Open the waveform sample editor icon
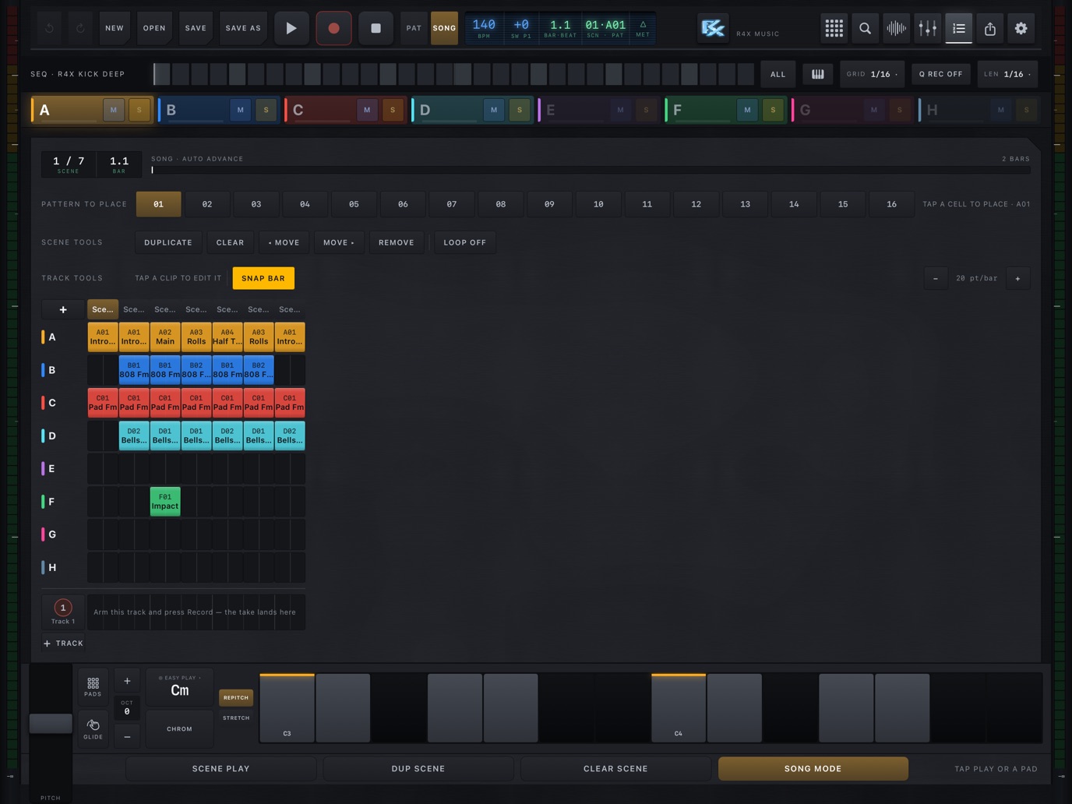Viewport: 1072px width, 804px height. coord(896,28)
